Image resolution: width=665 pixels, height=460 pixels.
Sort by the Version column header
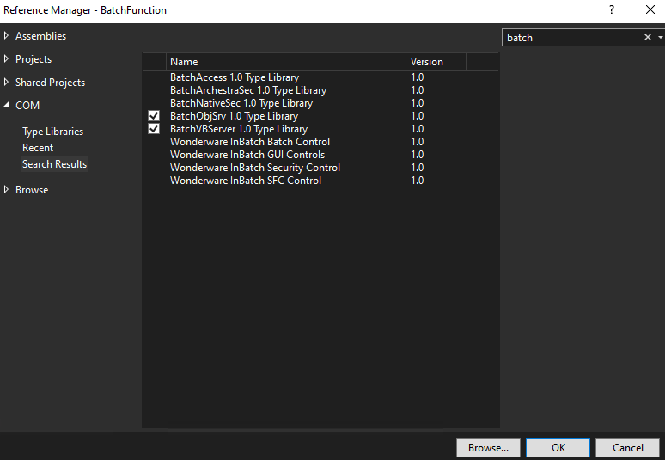pyautogui.click(x=436, y=62)
